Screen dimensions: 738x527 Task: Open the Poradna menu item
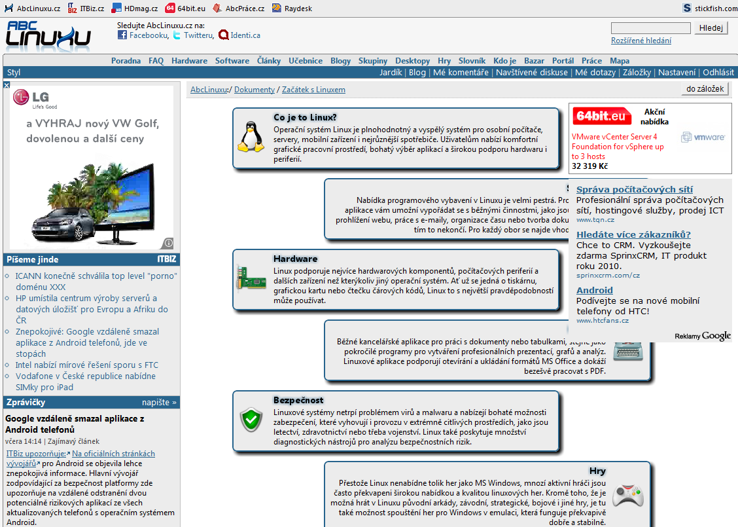(126, 60)
